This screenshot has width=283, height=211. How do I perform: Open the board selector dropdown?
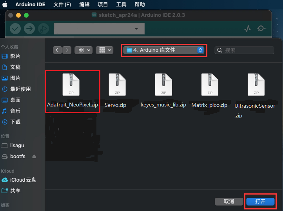(x=99, y=29)
